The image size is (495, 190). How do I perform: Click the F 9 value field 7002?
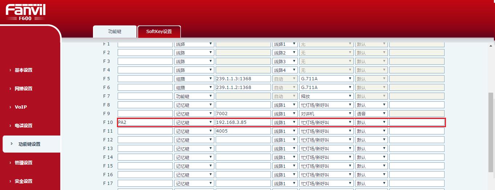tap(243, 114)
